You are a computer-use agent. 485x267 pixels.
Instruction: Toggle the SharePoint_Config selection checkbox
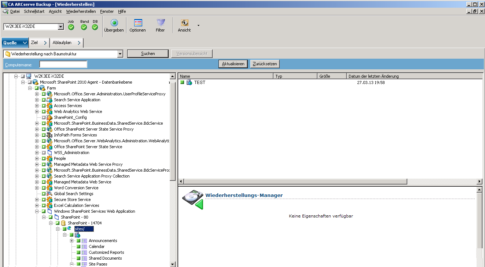44,118
